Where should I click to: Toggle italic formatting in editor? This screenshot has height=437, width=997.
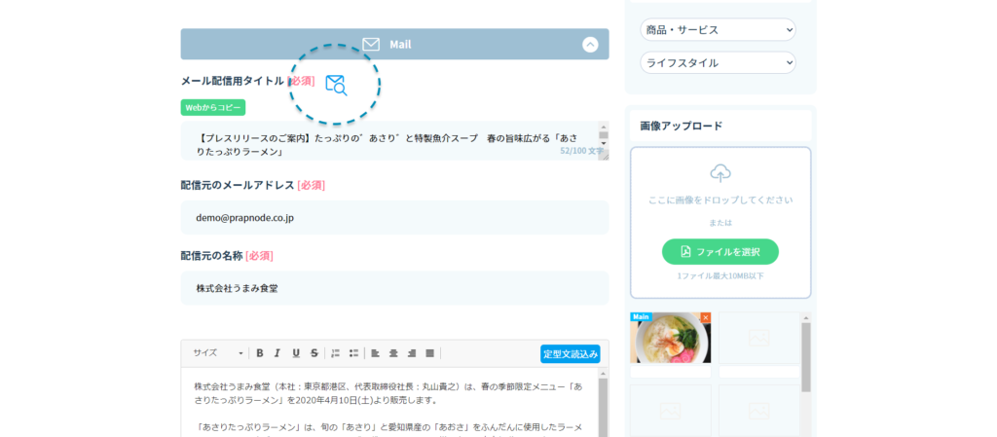(x=277, y=353)
